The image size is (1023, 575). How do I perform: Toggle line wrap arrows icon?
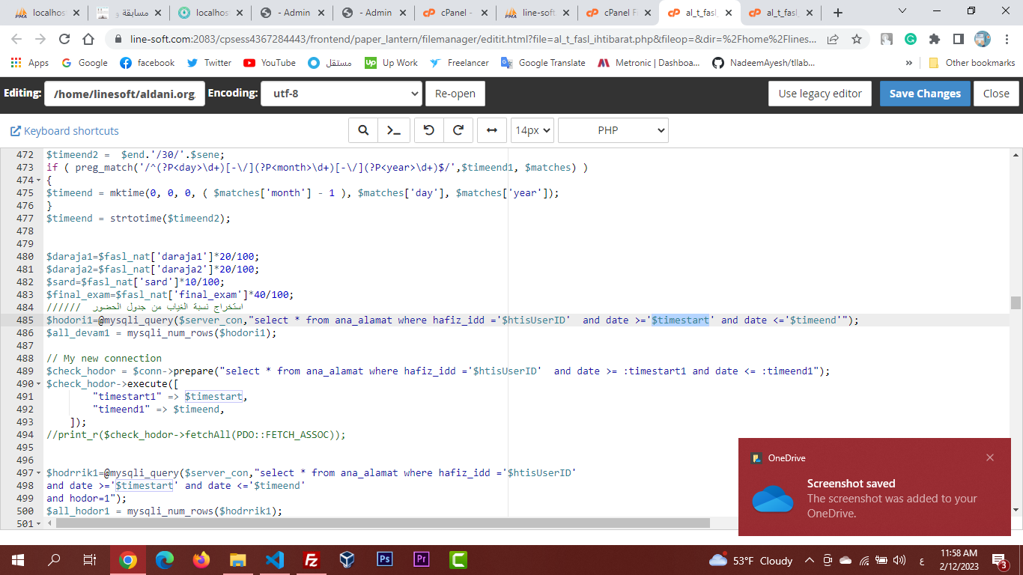pyautogui.click(x=491, y=130)
